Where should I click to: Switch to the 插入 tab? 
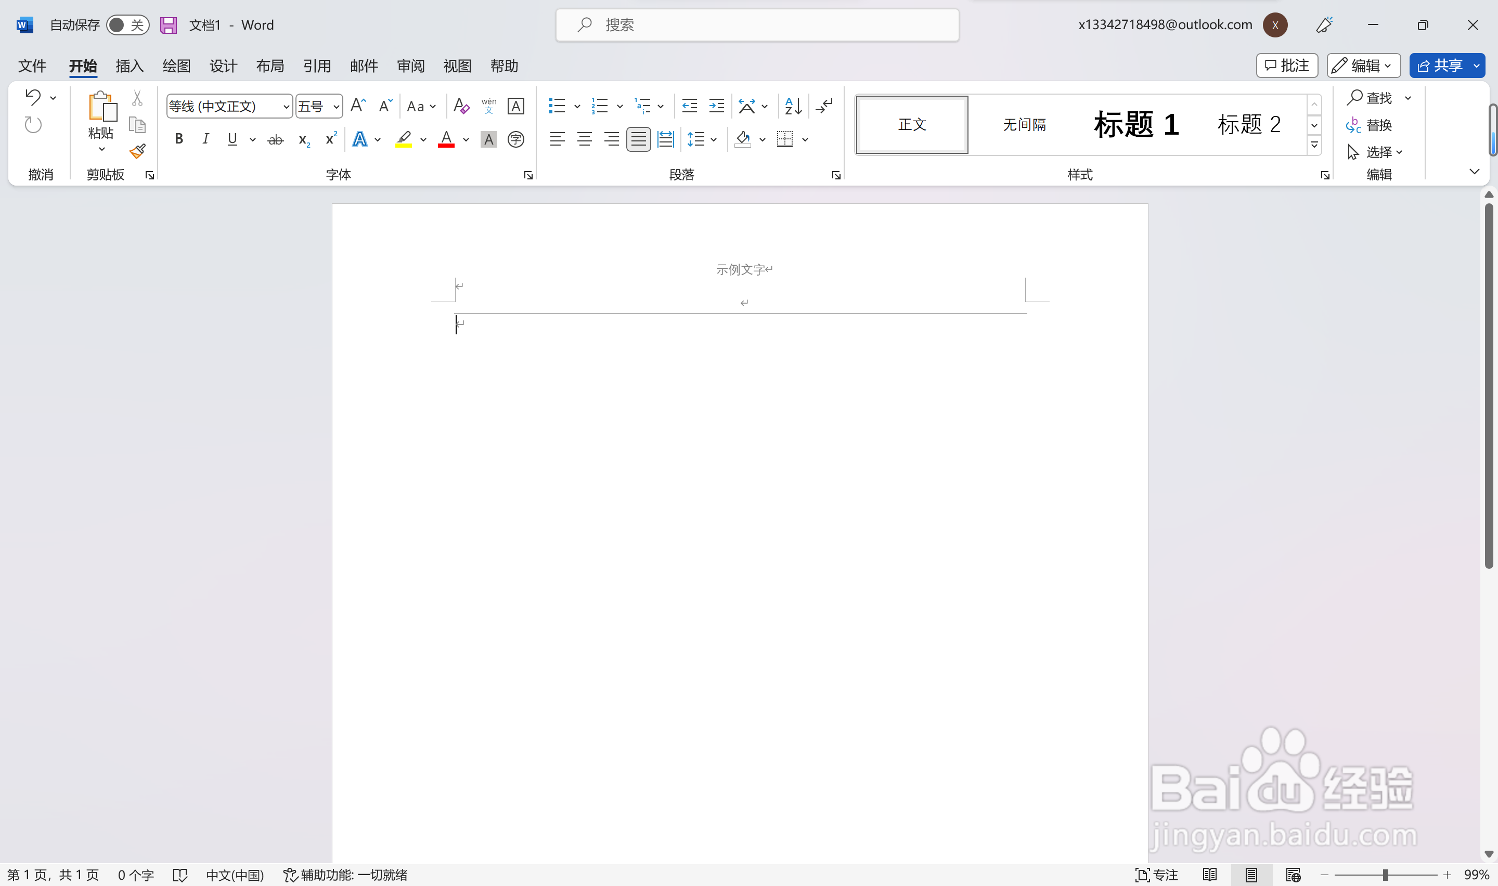pos(130,66)
